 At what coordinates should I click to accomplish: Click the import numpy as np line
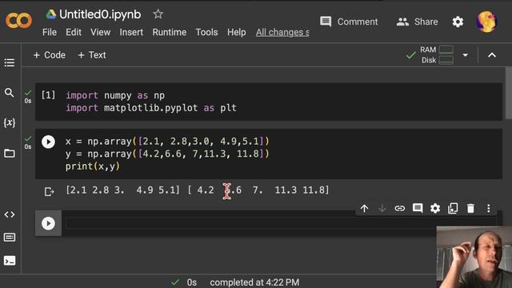pos(115,95)
